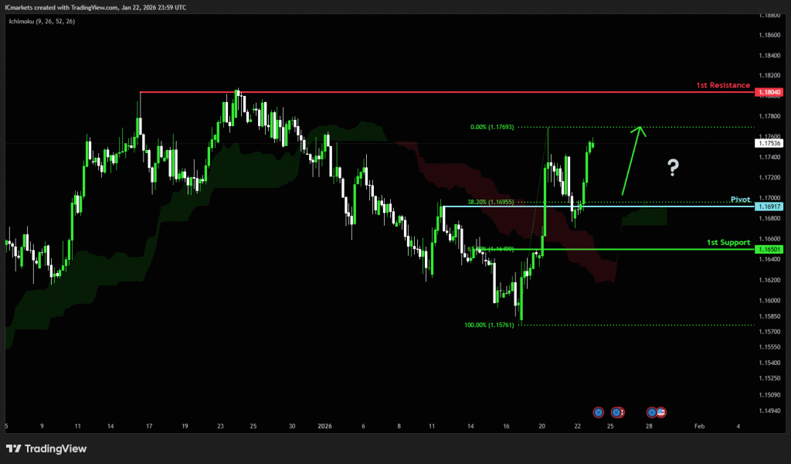Screen dimensions: 791x464
Task: Click the TradingView logo in bottom-left corner
Action: click(46, 449)
